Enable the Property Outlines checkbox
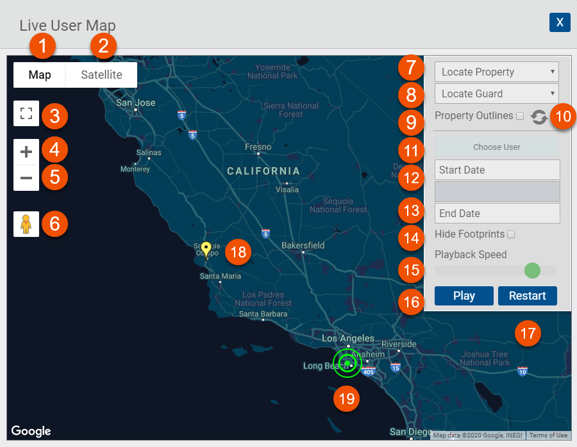Viewport: 577px width, 447px height. (x=520, y=116)
